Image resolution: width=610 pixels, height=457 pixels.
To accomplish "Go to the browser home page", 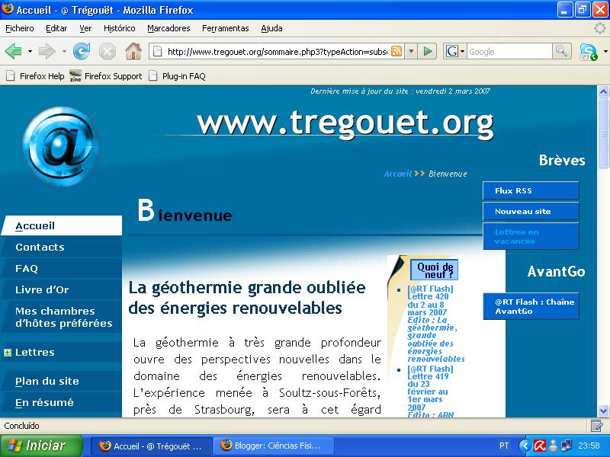I will pos(133,52).
